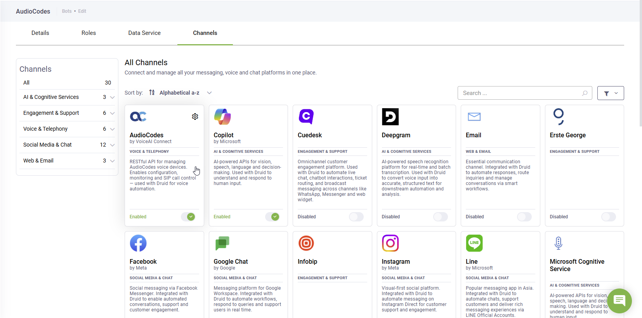Click the Instagram channel logo
642x318 pixels.
pyautogui.click(x=390, y=243)
